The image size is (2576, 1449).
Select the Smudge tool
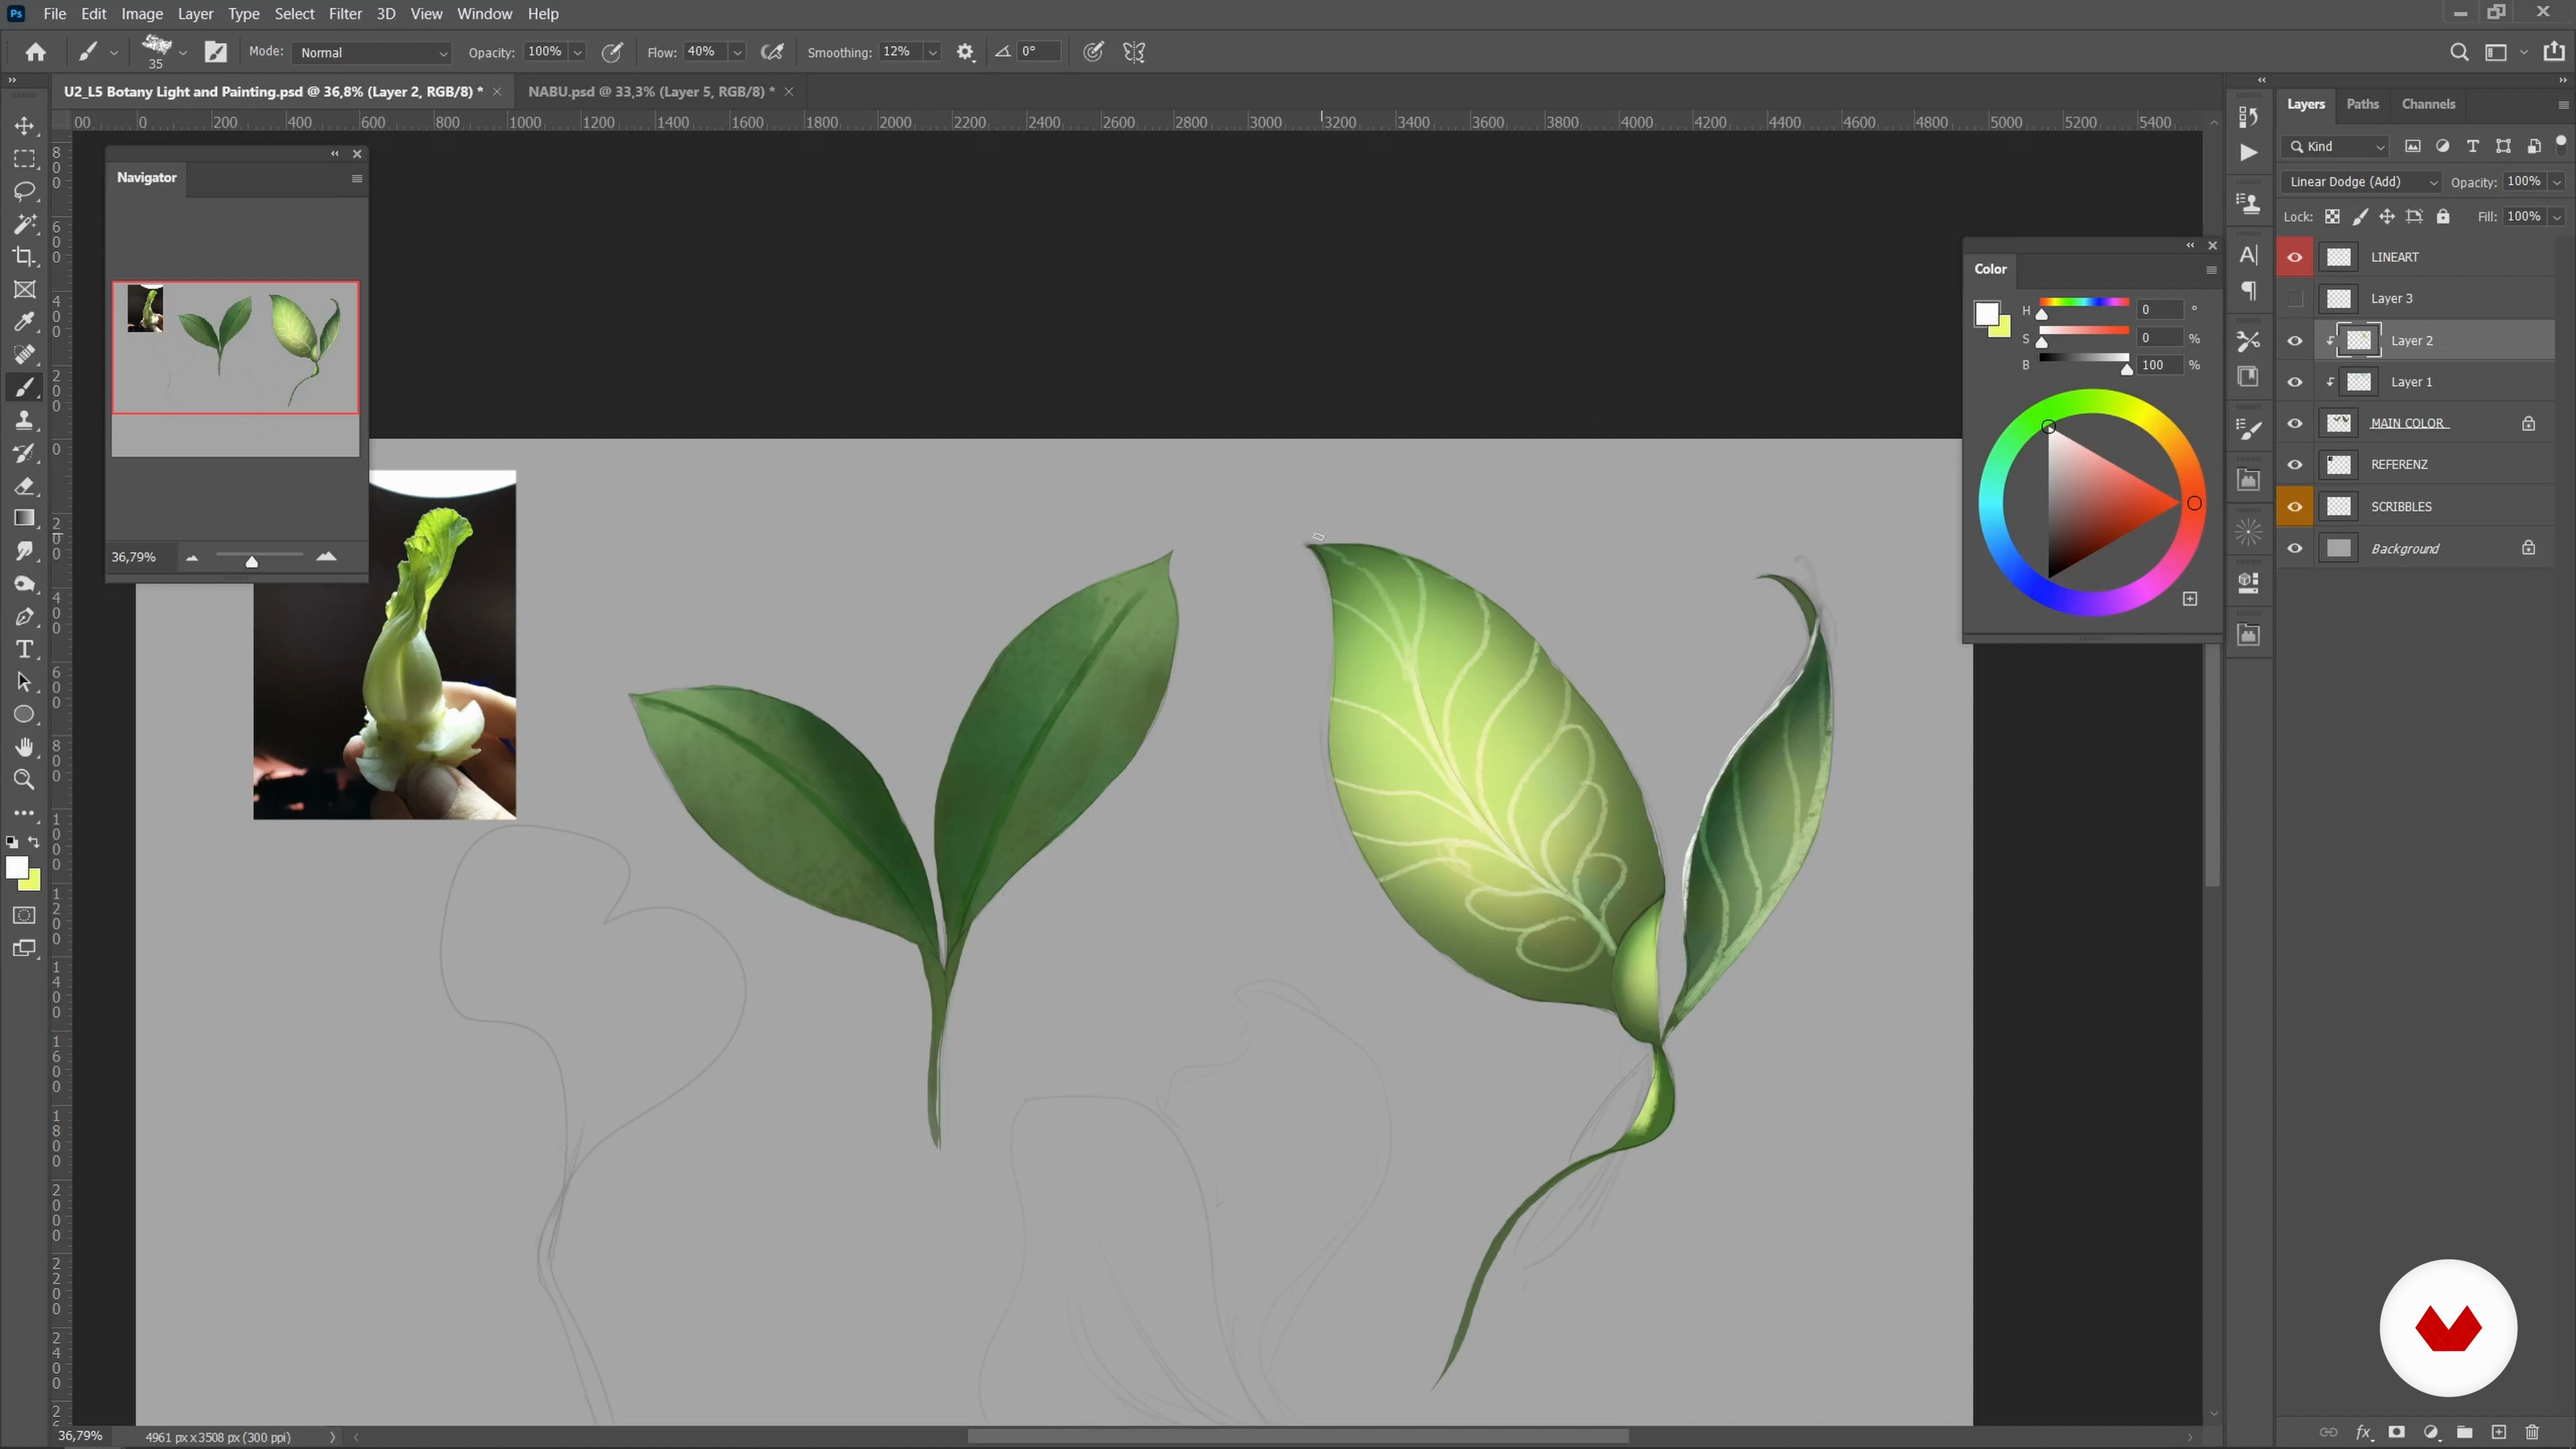click(24, 551)
